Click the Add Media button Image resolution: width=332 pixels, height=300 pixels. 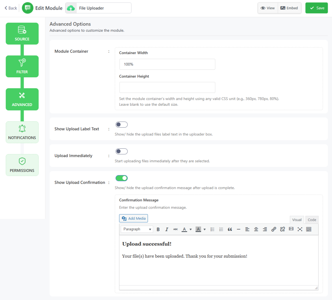point(134,219)
